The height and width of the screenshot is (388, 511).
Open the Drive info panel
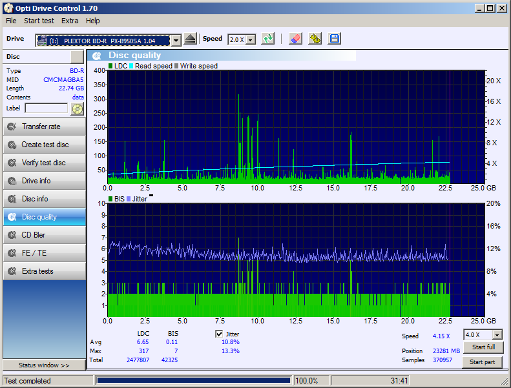tap(45, 181)
